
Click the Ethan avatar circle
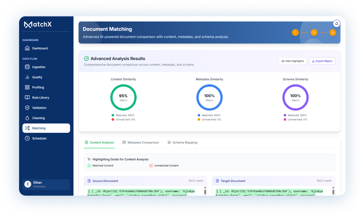click(28, 184)
